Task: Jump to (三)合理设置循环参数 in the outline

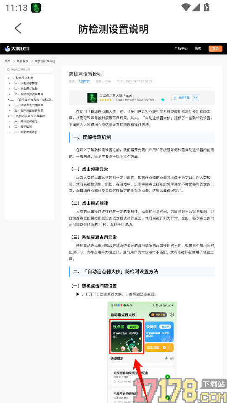Action: (29, 110)
